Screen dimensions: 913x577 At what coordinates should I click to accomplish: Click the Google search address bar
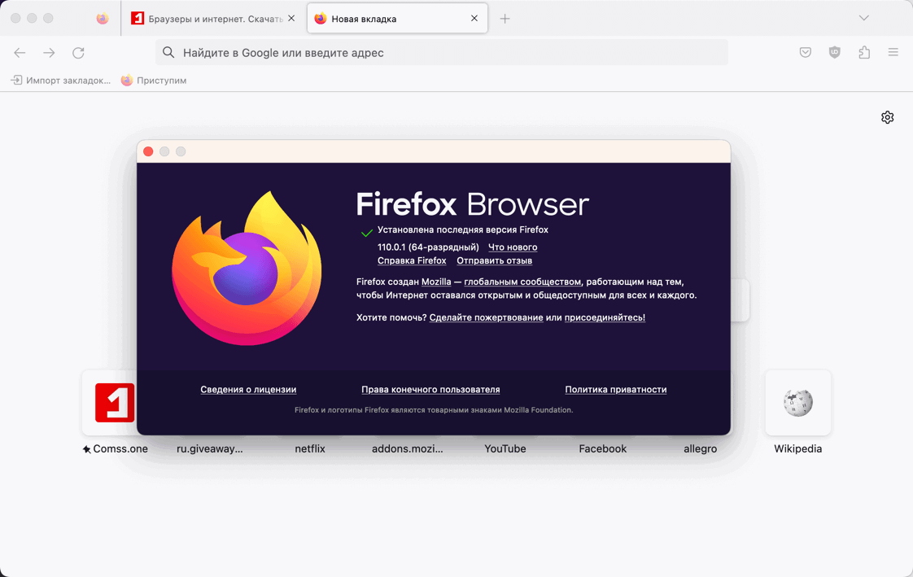(441, 52)
